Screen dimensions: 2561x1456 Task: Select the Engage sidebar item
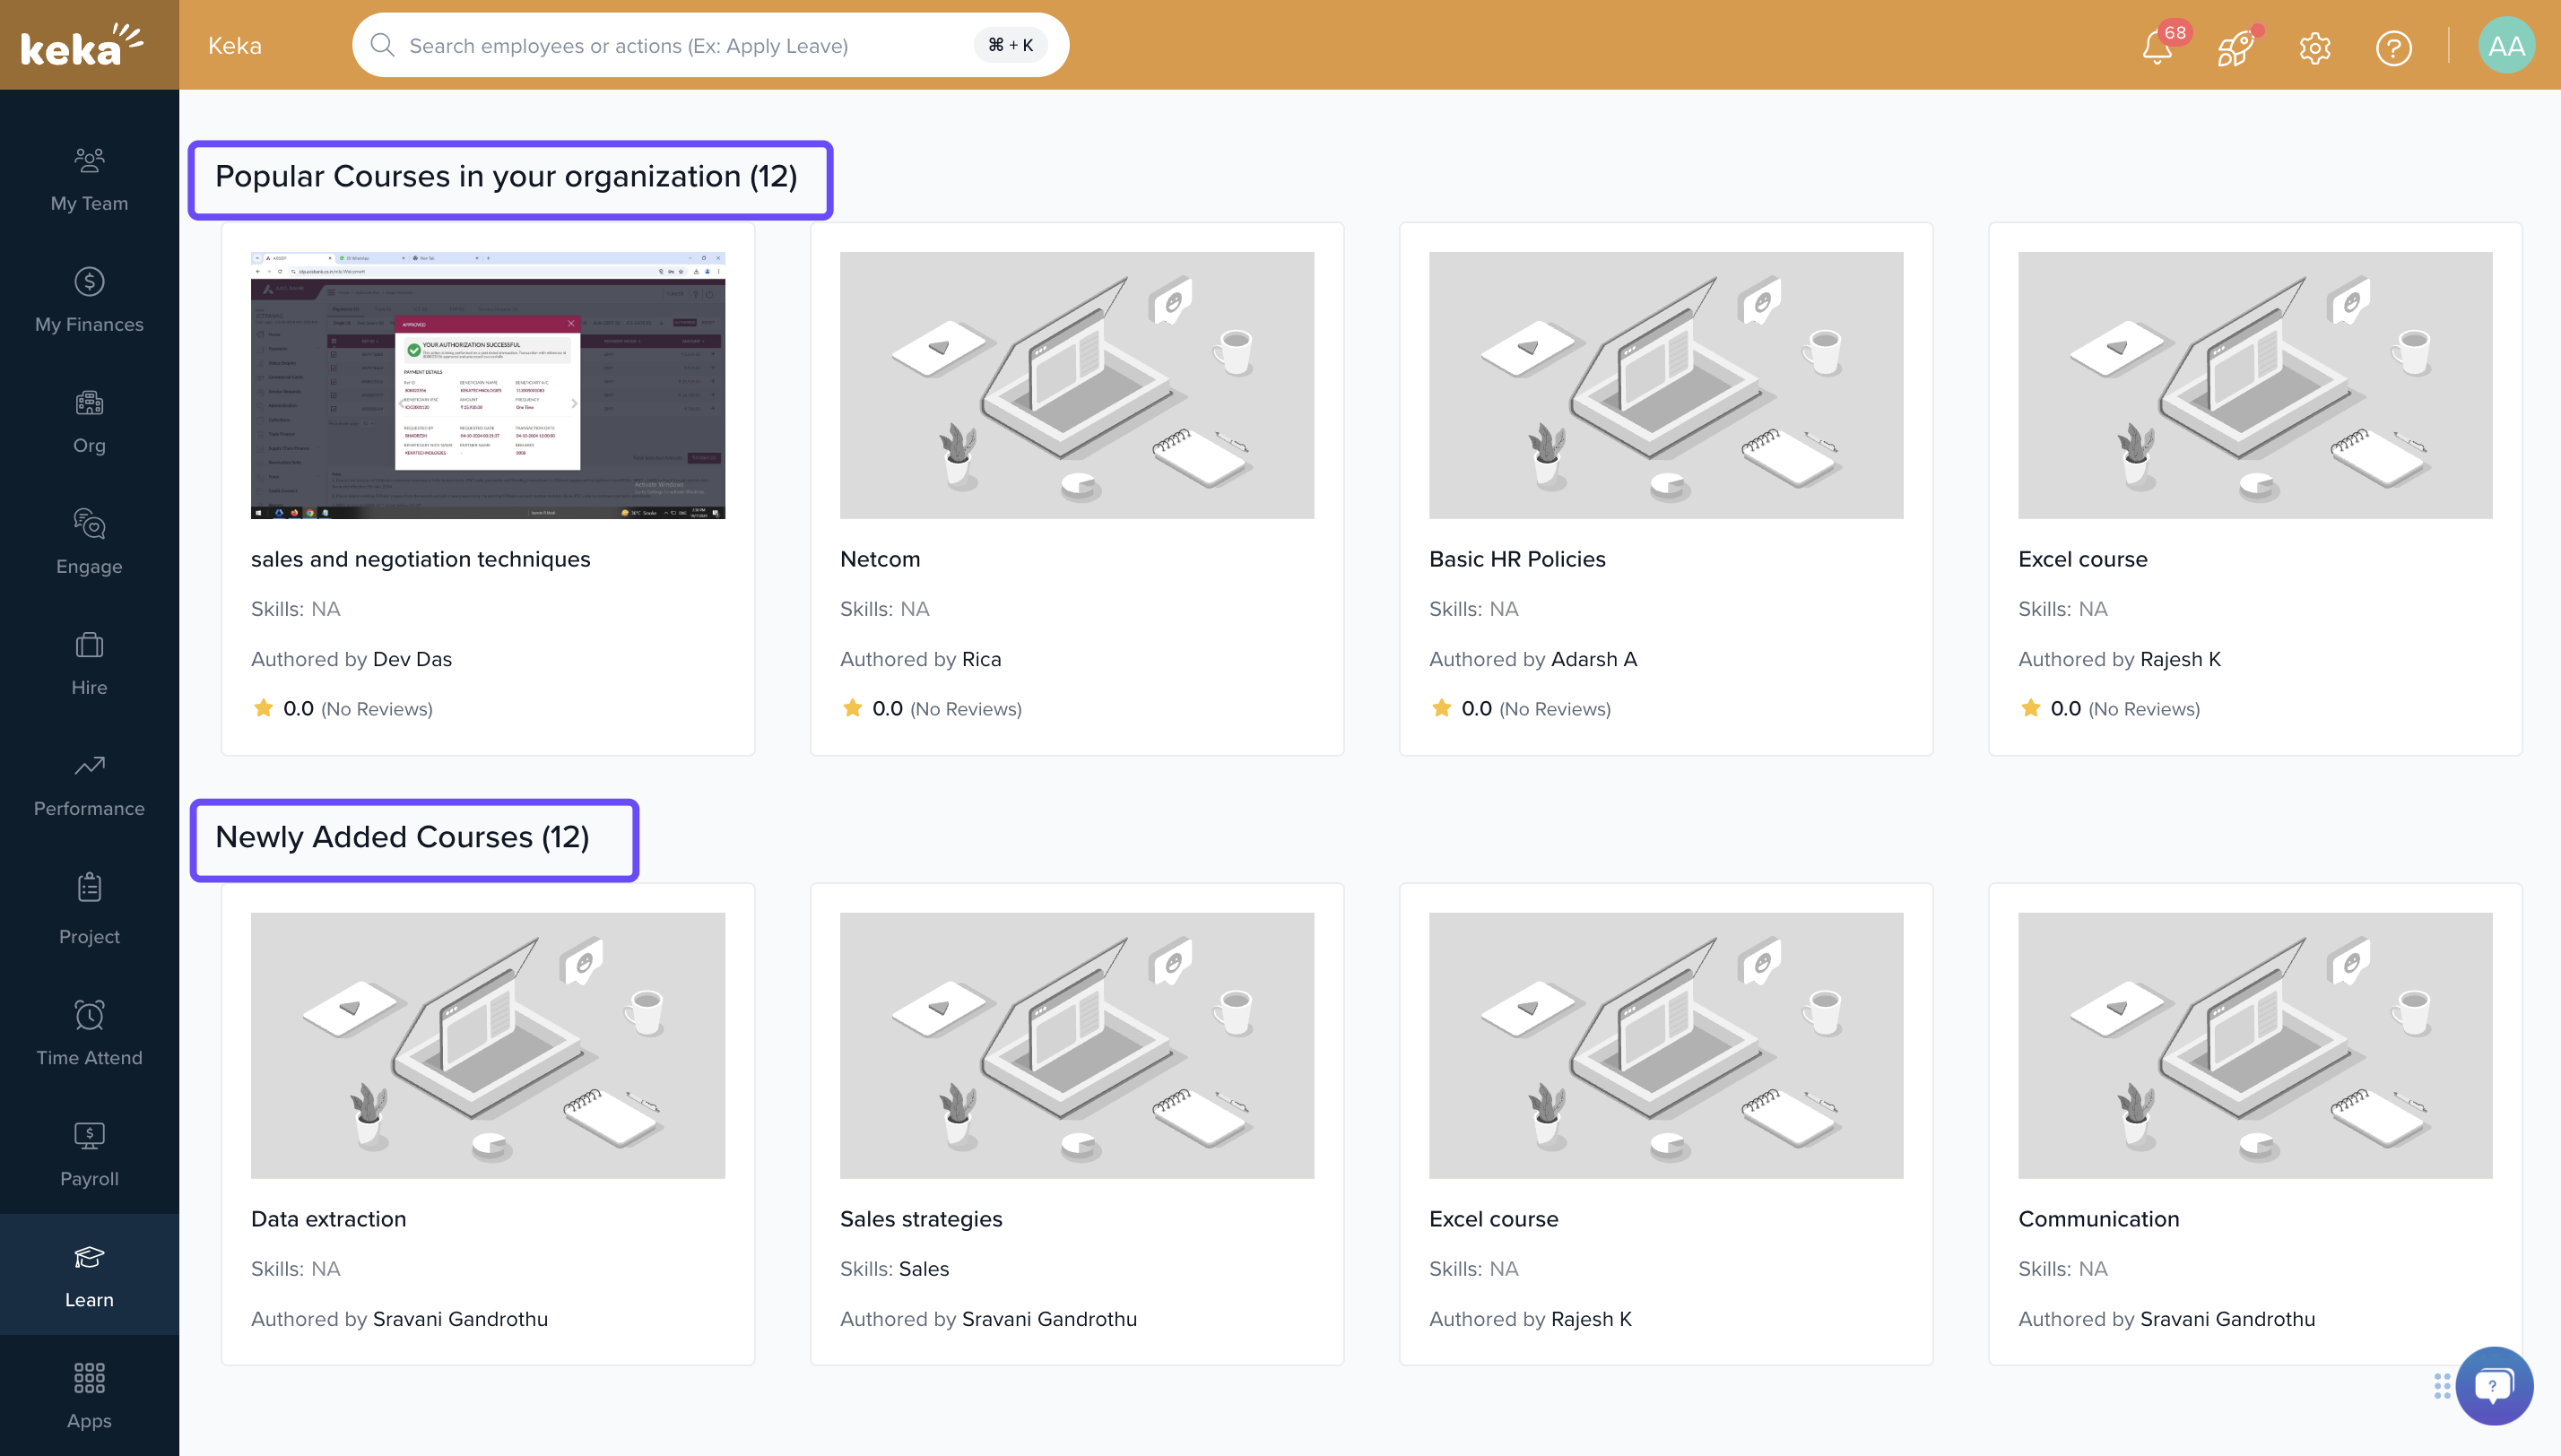(89, 542)
